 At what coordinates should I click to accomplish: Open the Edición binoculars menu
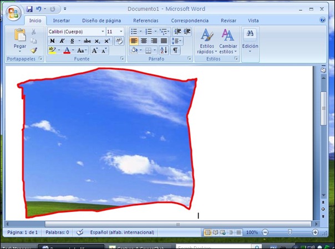tap(250, 41)
